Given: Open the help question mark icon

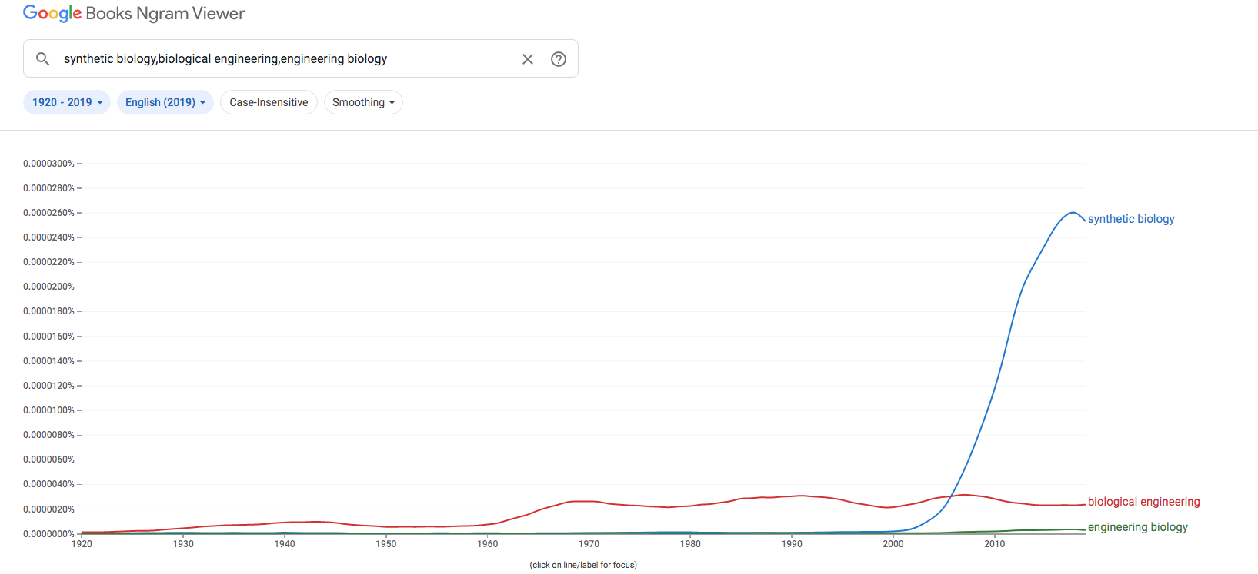Looking at the screenshot, I should tap(559, 59).
